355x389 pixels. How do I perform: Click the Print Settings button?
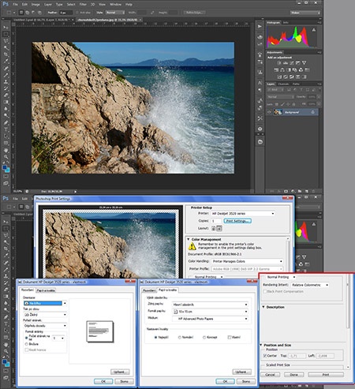click(x=237, y=221)
